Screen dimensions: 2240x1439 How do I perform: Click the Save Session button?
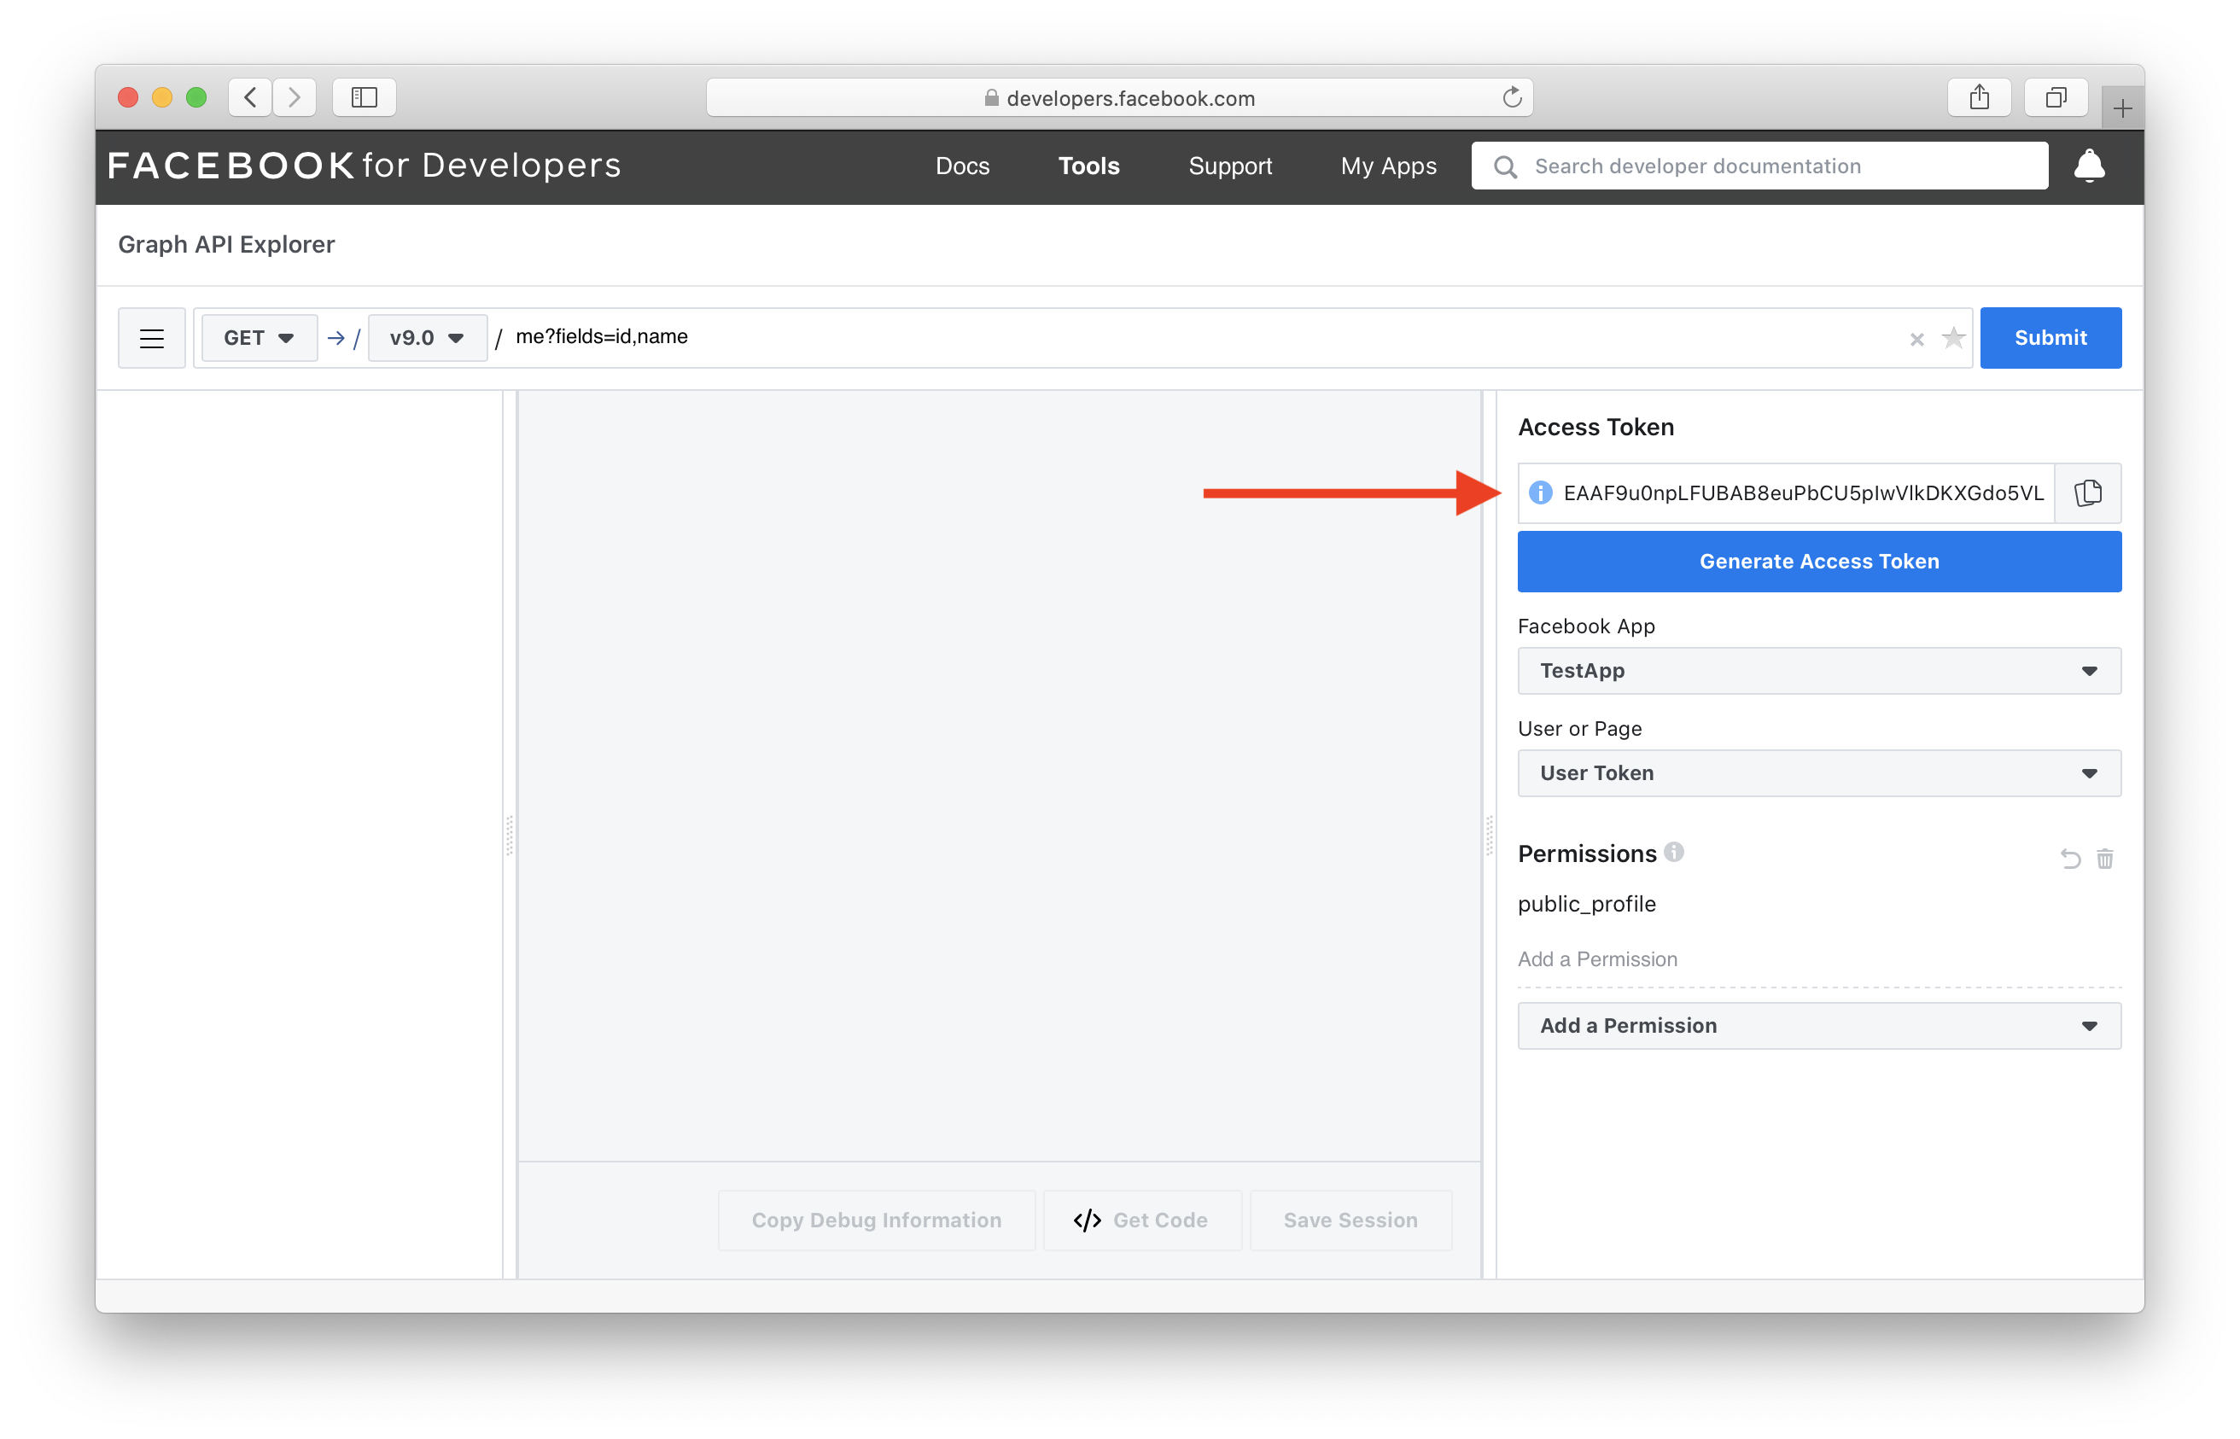1350,1221
